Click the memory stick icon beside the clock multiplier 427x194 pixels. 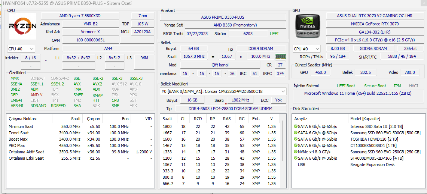click(x=281, y=56)
